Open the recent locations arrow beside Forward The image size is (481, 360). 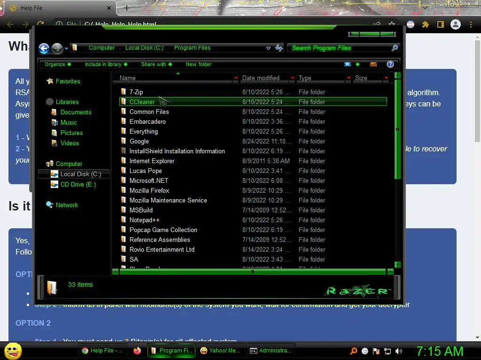coord(66,48)
